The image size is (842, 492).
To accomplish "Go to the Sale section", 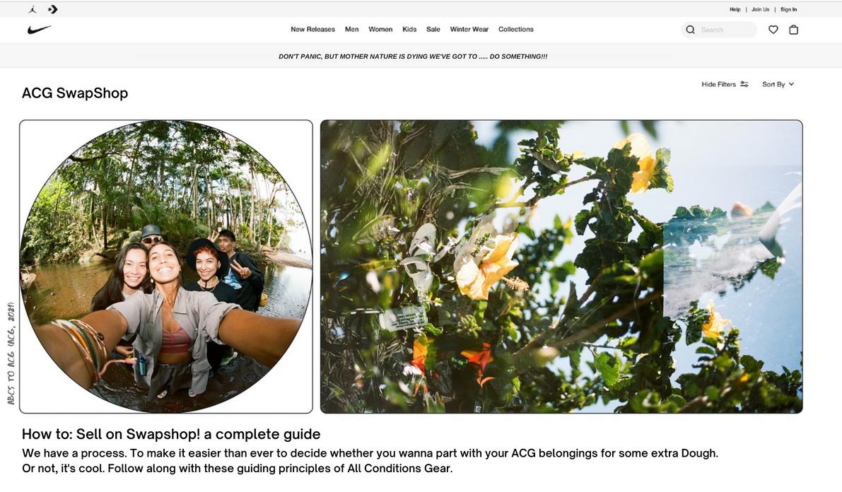I will coord(433,30).
